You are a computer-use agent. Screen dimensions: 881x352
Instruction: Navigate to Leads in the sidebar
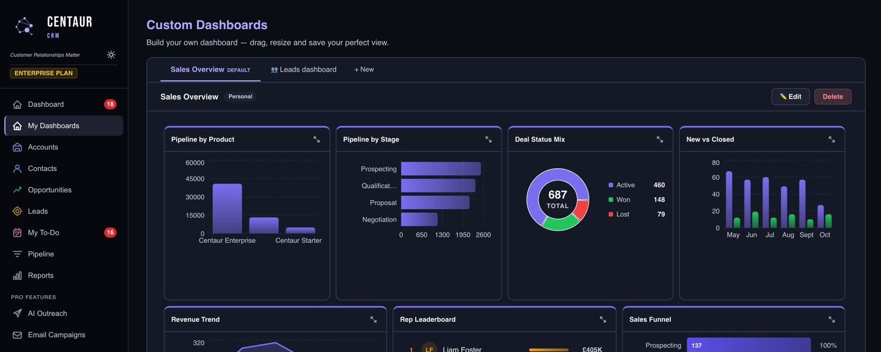point(64,211)
